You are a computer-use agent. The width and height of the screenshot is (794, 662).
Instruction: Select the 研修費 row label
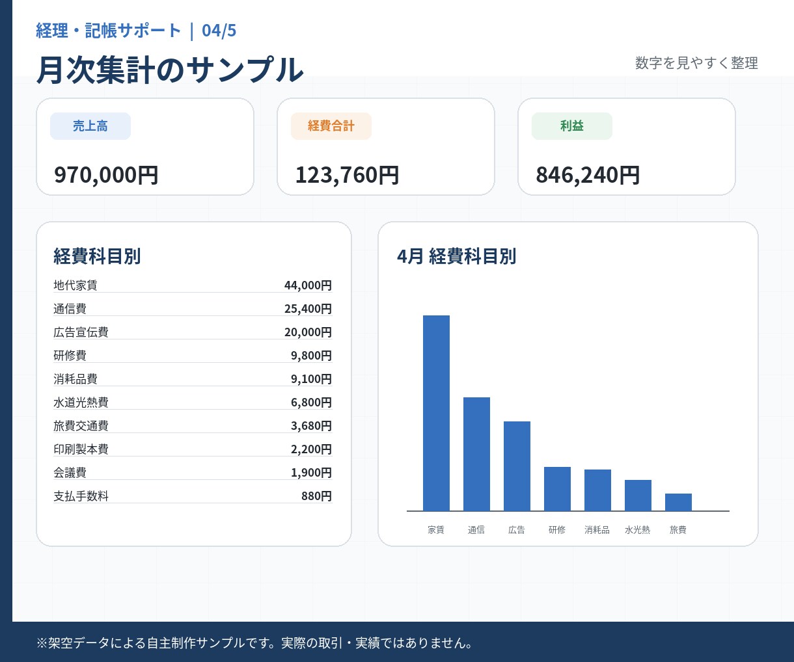click(x=70, y=355)
